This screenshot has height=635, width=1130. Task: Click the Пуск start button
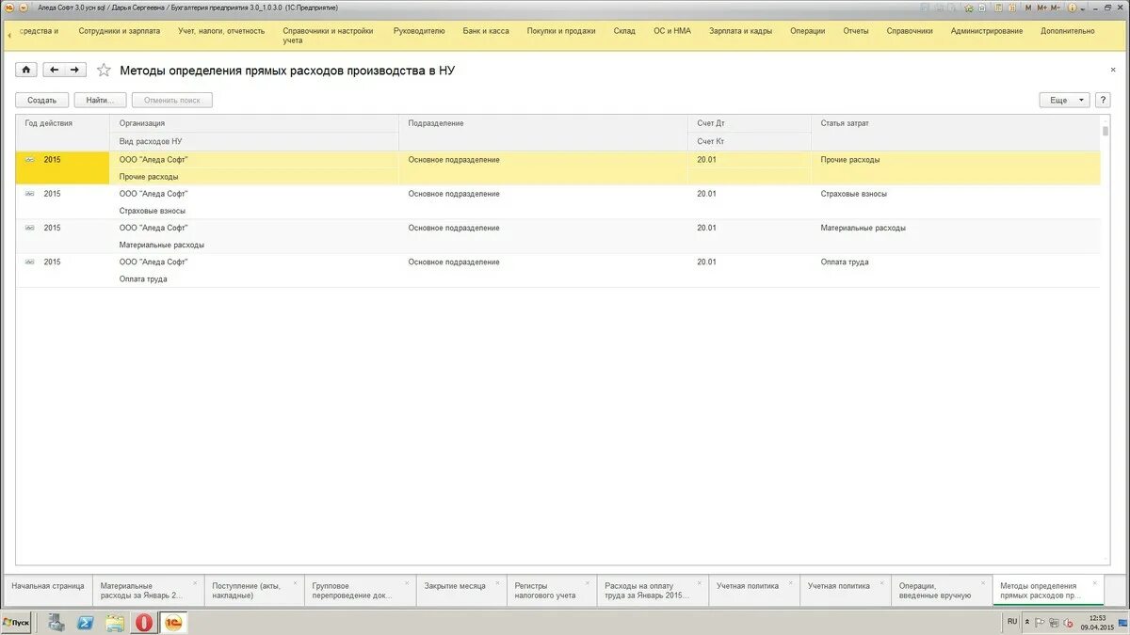[16, 623]
